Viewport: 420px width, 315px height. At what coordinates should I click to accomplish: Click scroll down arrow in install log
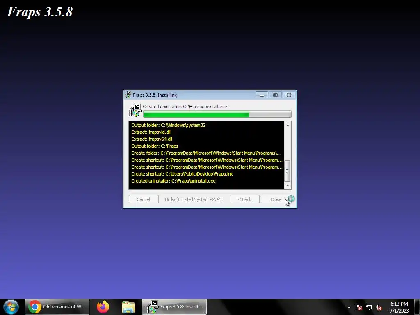point(288,186)
